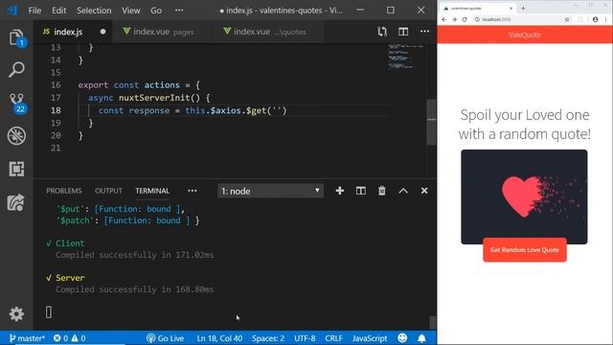The height and width of the screenshot is (345, 613).
Task: Switch to the index.js editor tab
Action: click(x=73, y=32)
